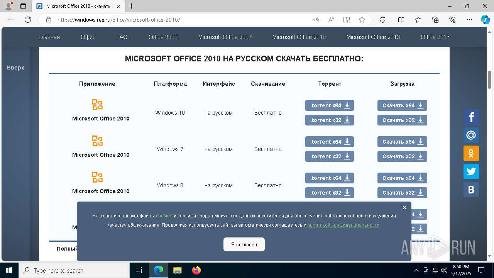Open Tab actions menu icon
This screenshot has width=494, height=278.
click(x=23, y=6)
